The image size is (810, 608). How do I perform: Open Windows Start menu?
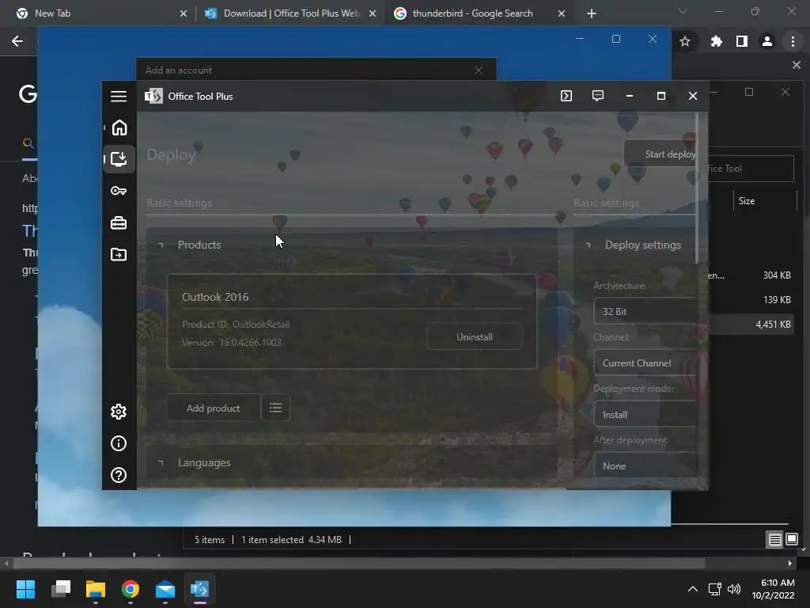point(25,589)
